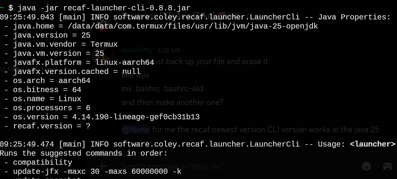Type in the "Help me" message field
The image size is (397, 179).
pos(228,166)
